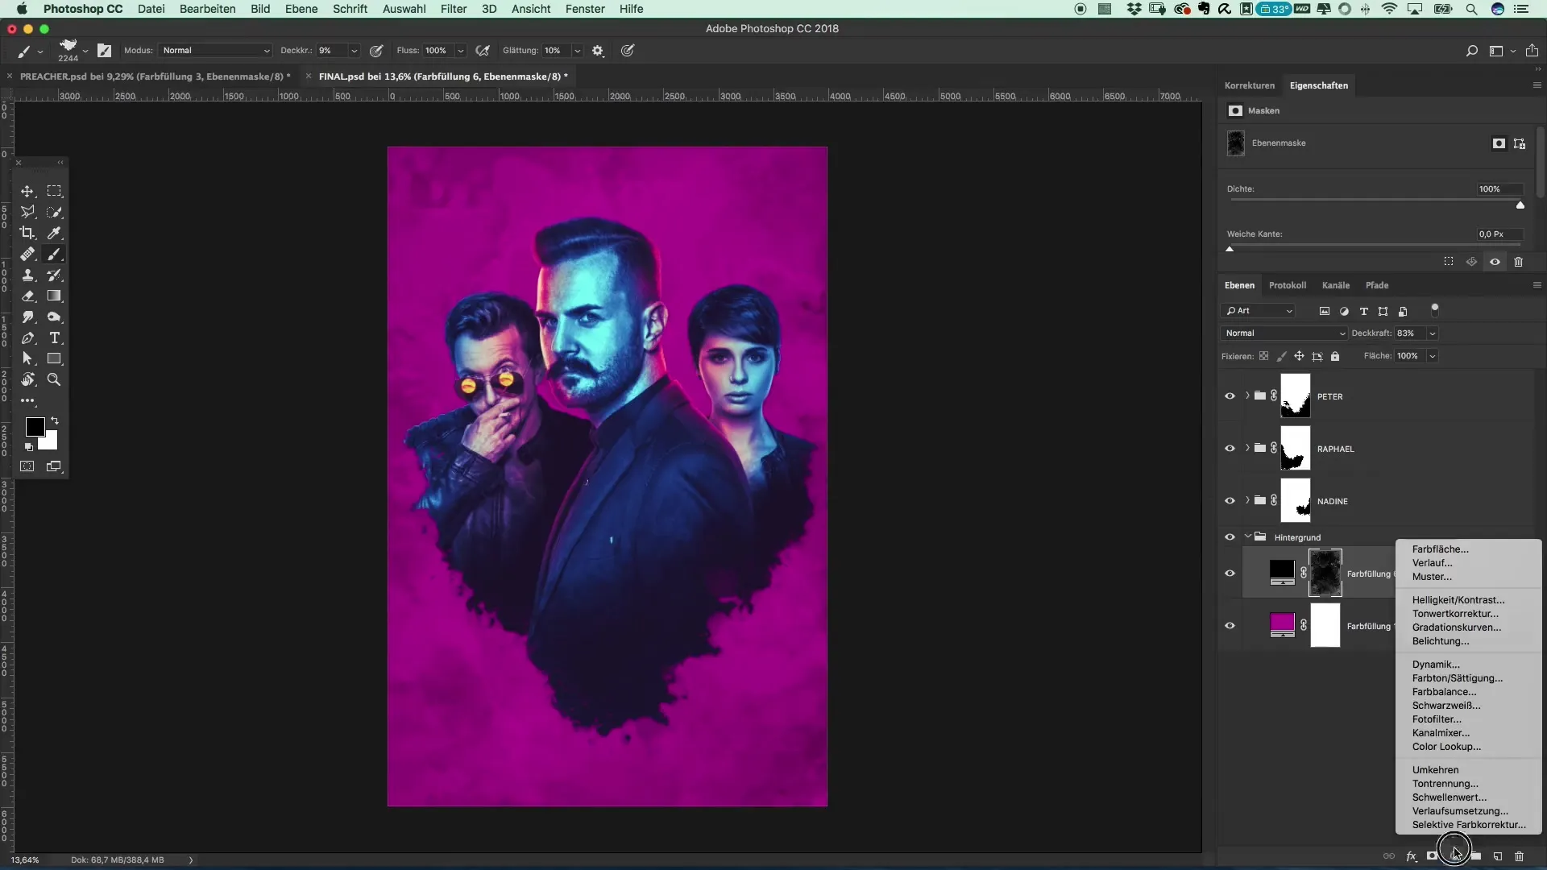This screenshot has height=870, width=1547.
Task: Swap foreground and background colors
Action: coord(55,420)
